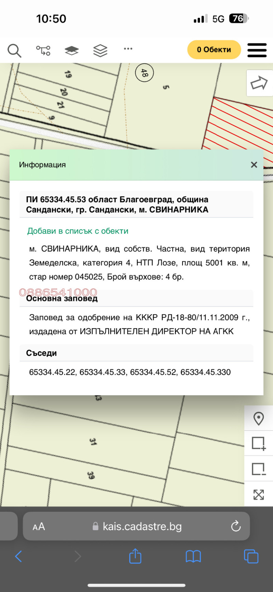
Task: Select the remove-selection rectangle tool
Action: click(259, 469)
